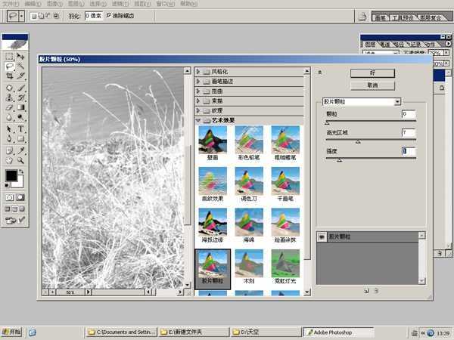
Task: Click the foreground color black swatch
Action: (11, 176)
